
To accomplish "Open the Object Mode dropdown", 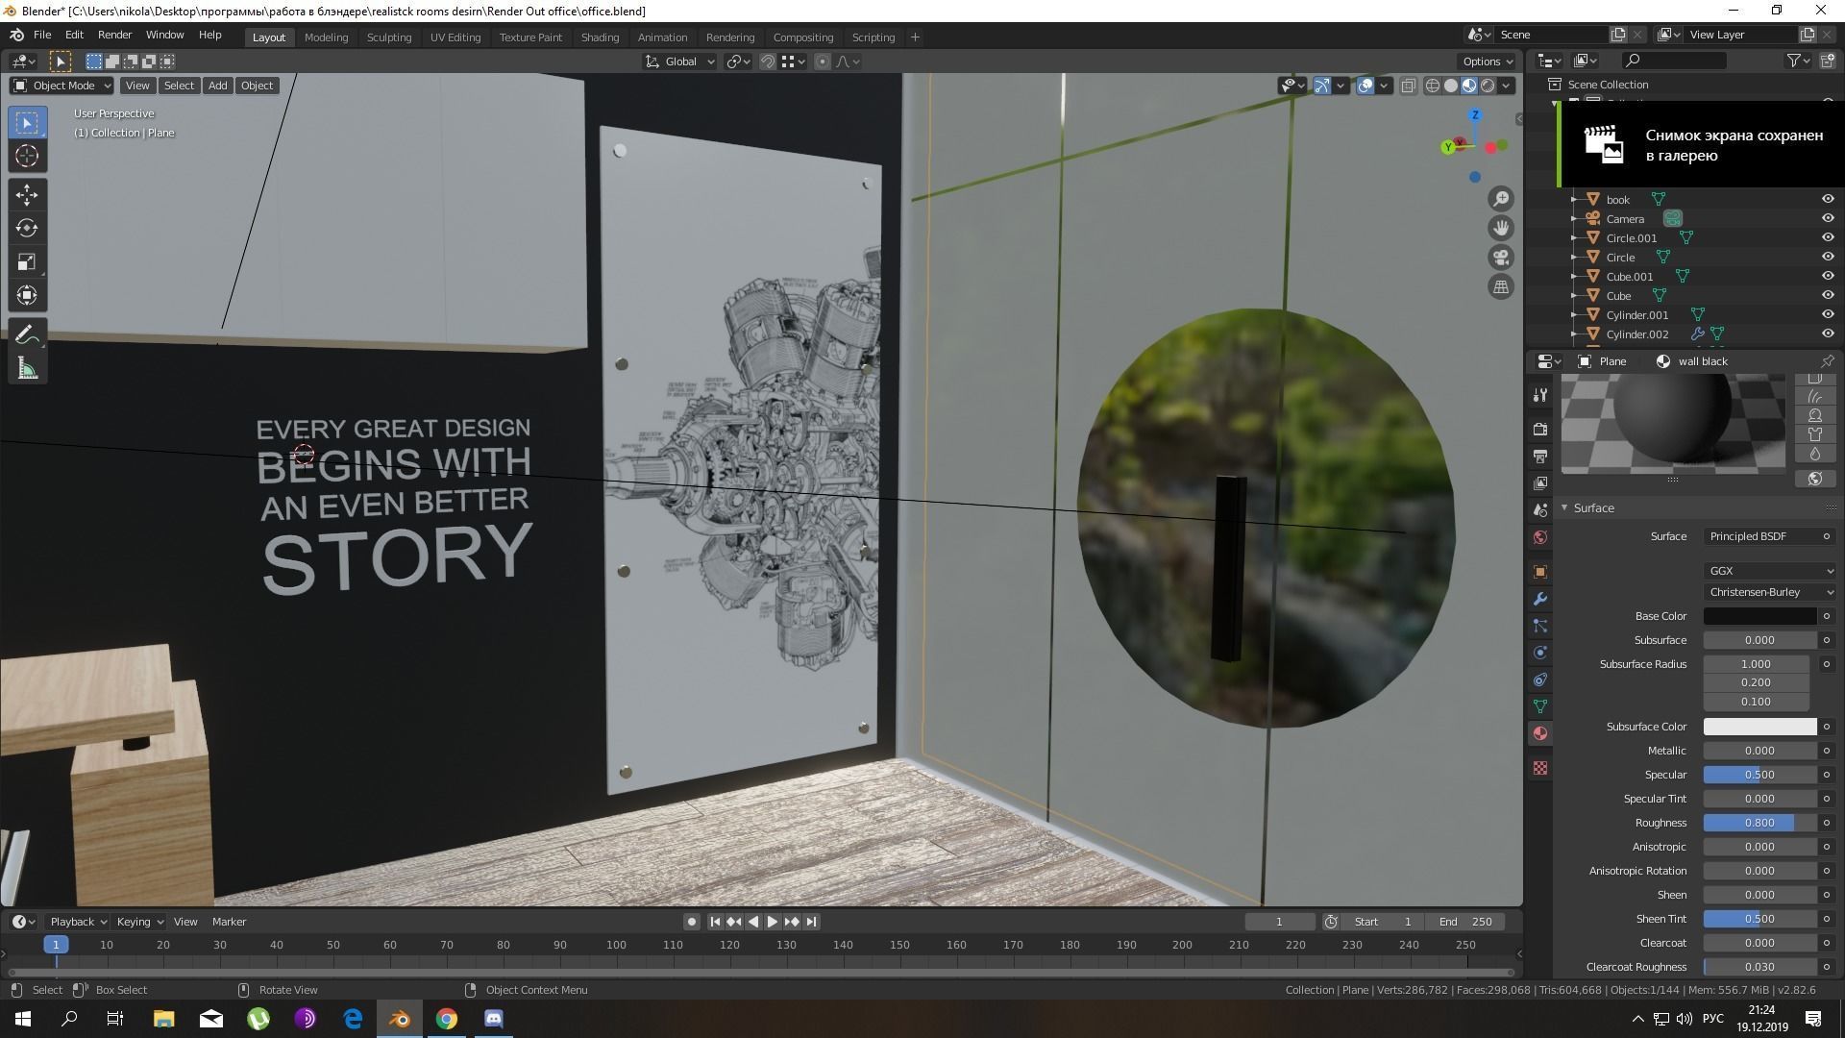I will (61, 86).
